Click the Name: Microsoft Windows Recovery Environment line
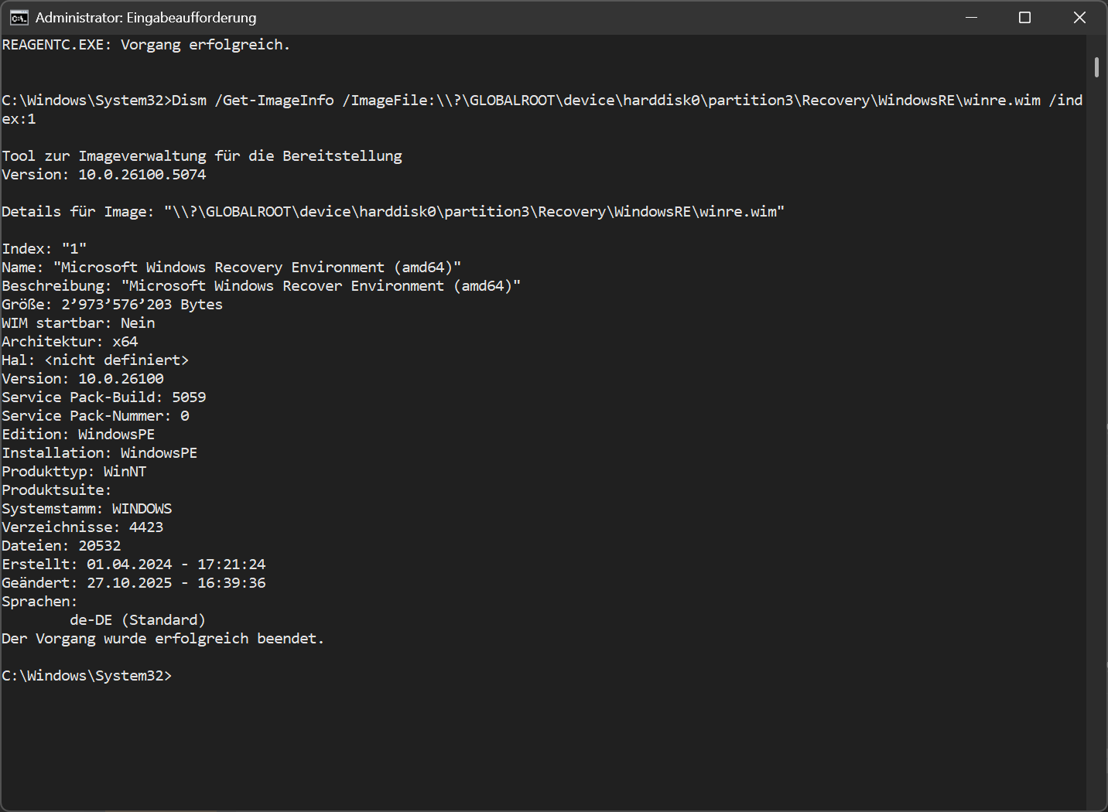 pyautogui.click(x=231, y=268)
